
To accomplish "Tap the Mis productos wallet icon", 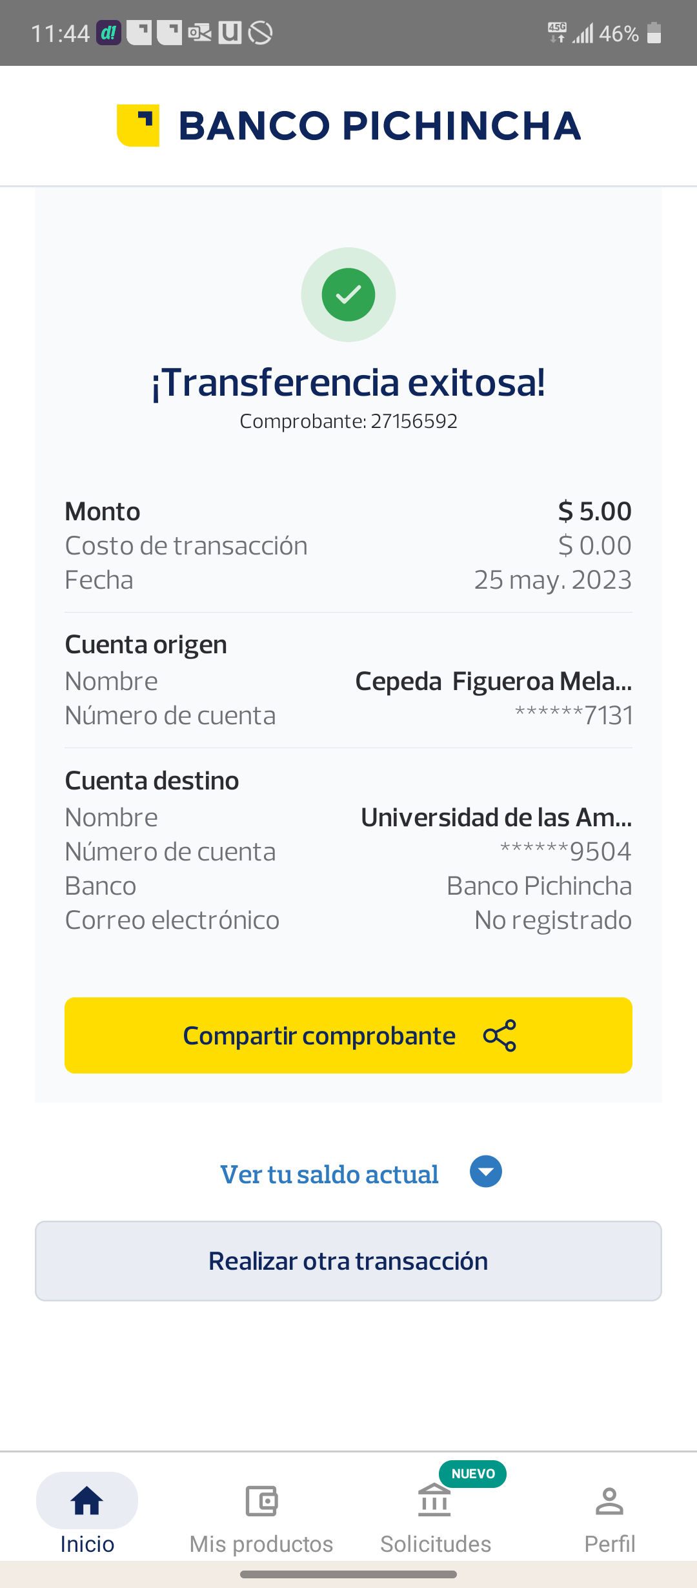I will 261,1500.
